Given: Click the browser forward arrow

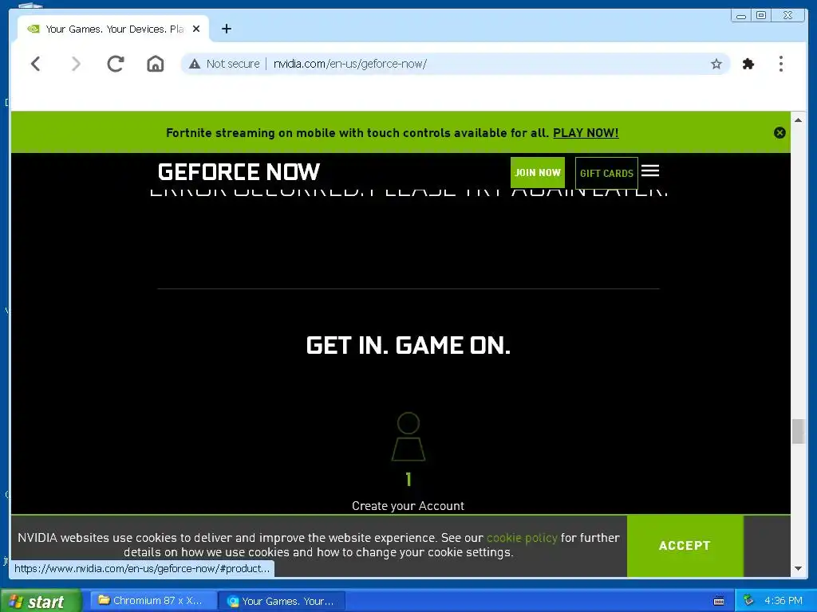Looking at the screenshot, I should click(76, 64).
